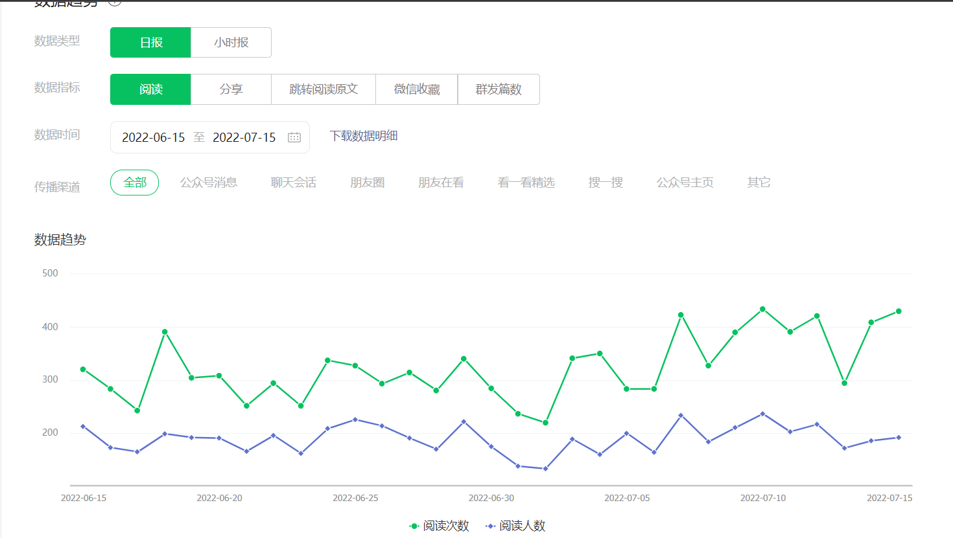Click the x-axis date label 2022-07-15
This screenshot has width=953, height=538.
[x=889, y=498]
